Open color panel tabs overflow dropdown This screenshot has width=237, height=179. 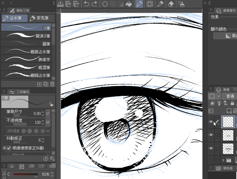click(x=54, y=166)
